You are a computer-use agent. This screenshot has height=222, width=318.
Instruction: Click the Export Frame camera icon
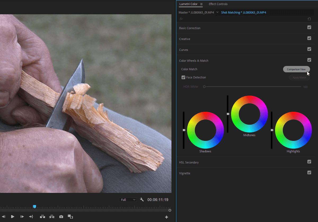[61, 216]
